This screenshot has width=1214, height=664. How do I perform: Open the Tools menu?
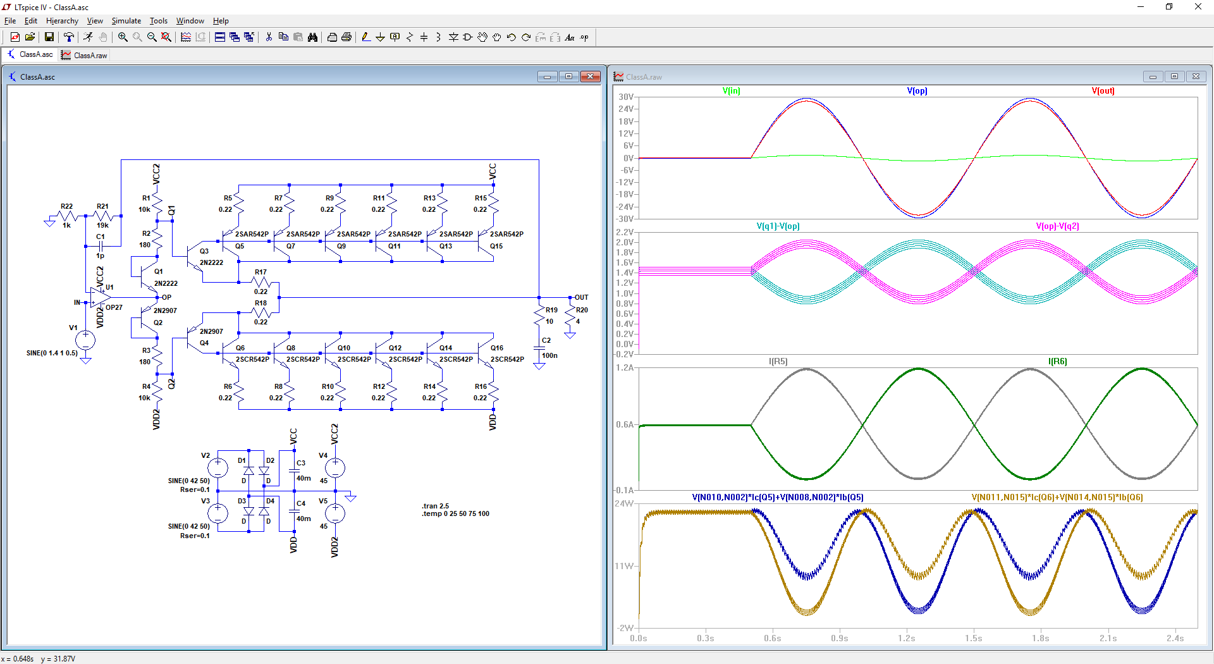click(159, 21)
